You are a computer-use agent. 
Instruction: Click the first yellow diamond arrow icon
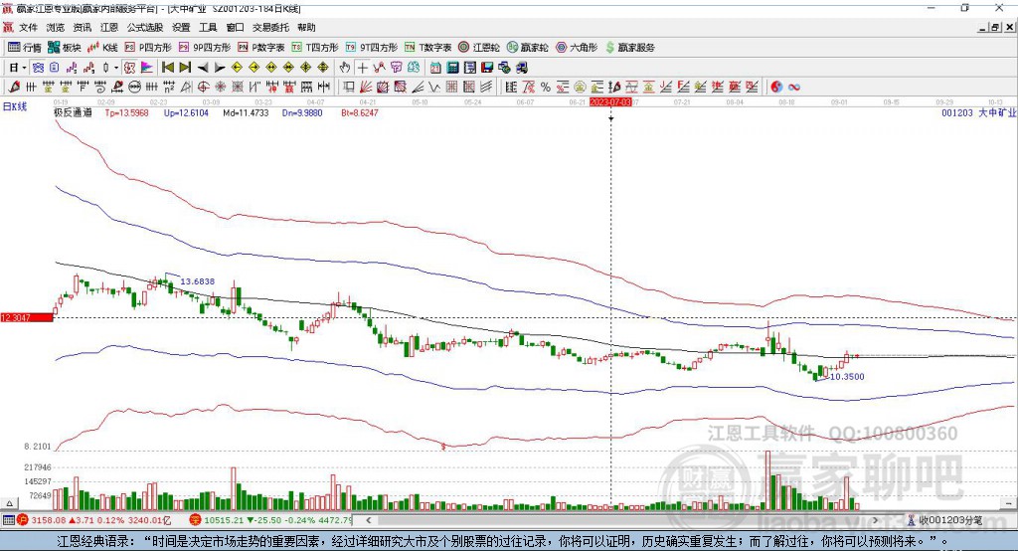click(237, 68)
